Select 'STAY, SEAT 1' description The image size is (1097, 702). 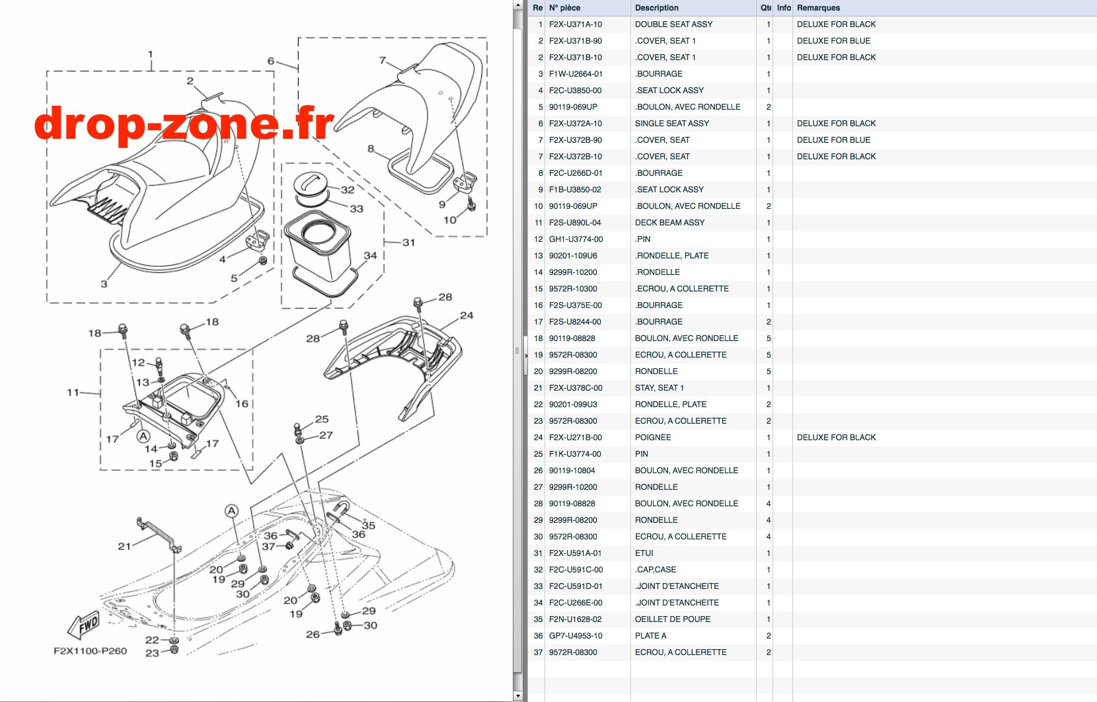[x=659, y=388]
